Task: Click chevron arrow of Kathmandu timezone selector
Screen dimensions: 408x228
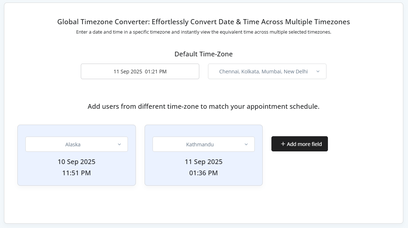Action: [246, 144]
